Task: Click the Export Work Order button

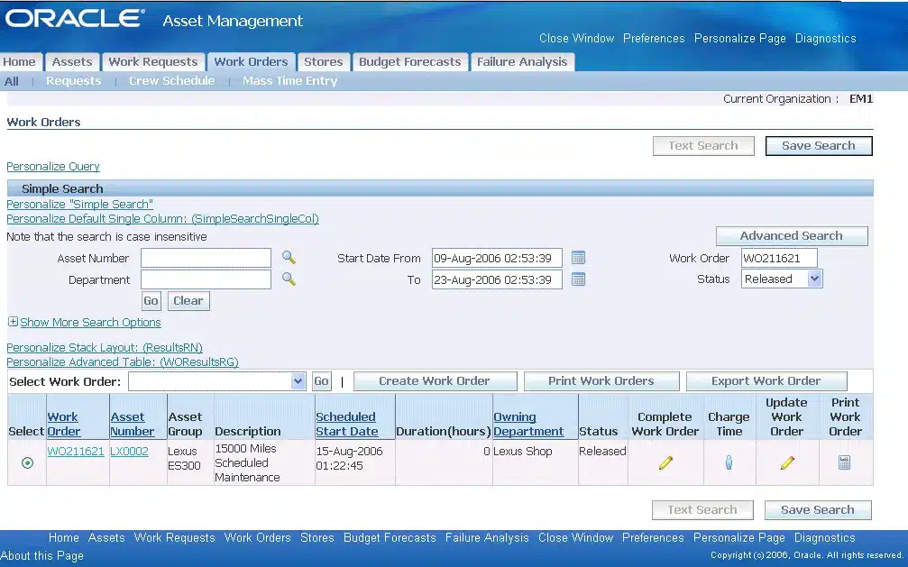Action: point(766,380)
